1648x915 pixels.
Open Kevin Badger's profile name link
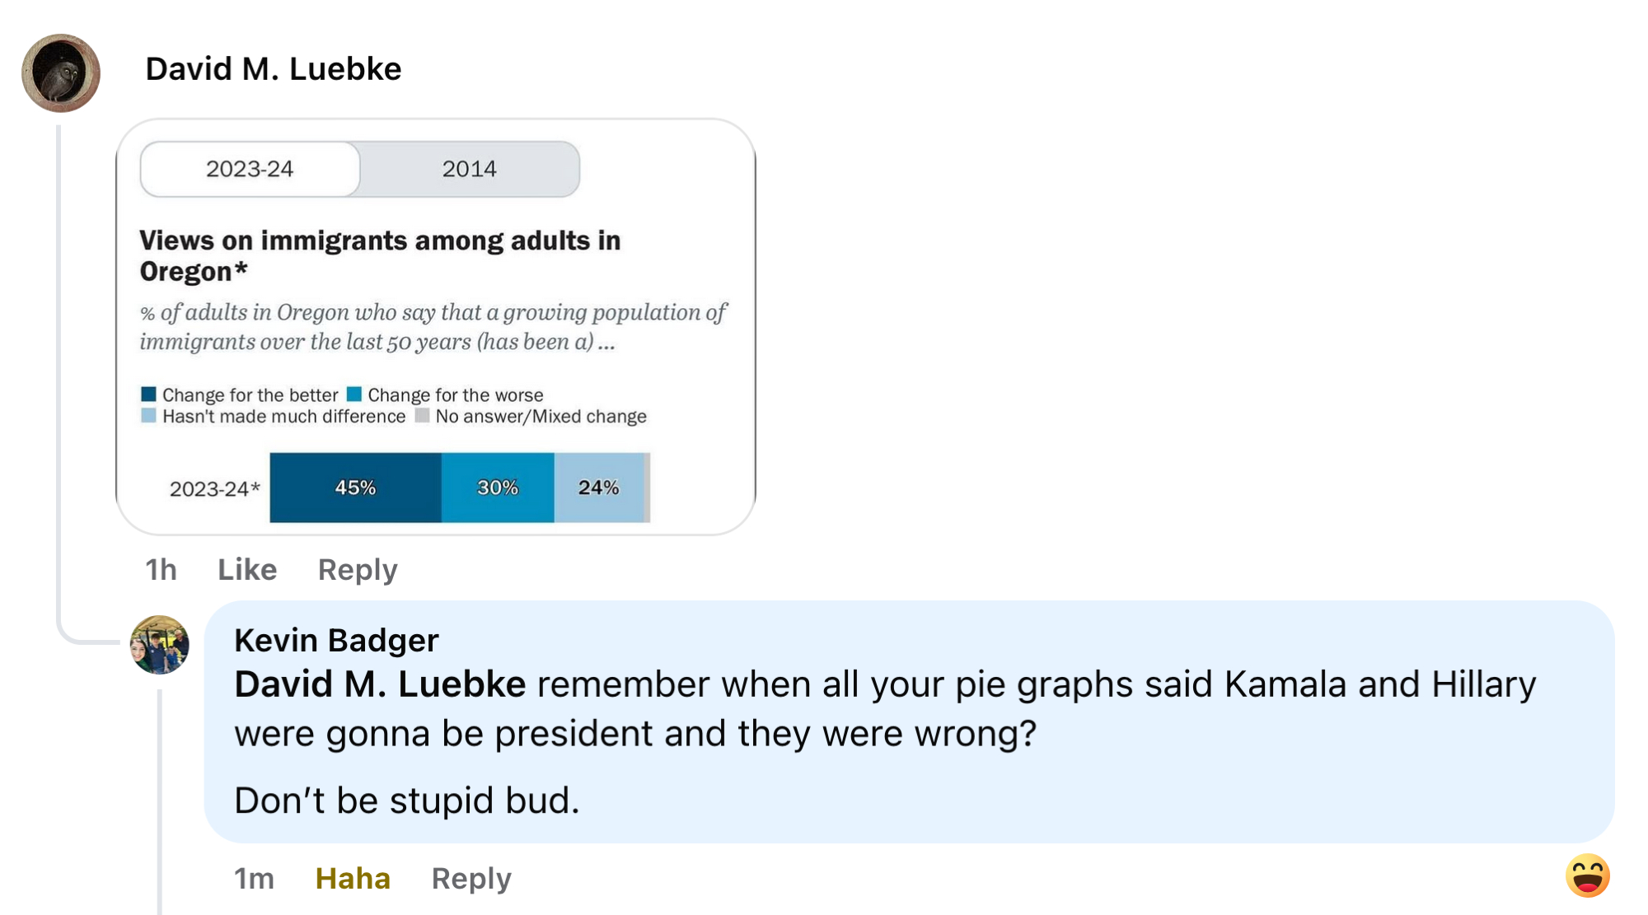(336, 640)
